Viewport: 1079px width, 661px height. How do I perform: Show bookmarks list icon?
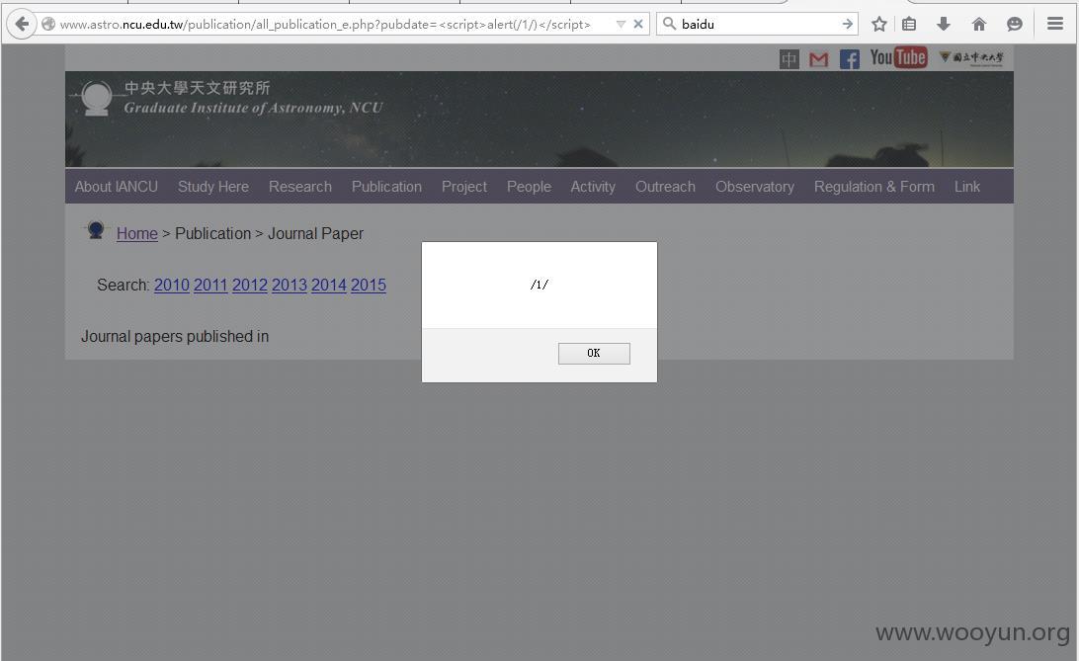tap(909, 24)
